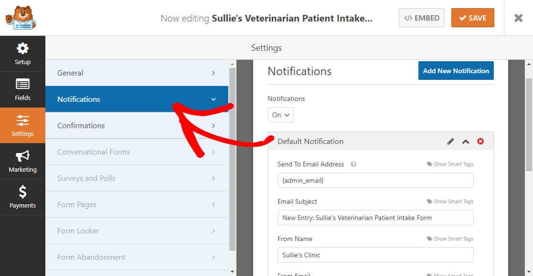Delete Default Notification with red X icon
This screenshot has height=276, width=533.
coord(480,141)
